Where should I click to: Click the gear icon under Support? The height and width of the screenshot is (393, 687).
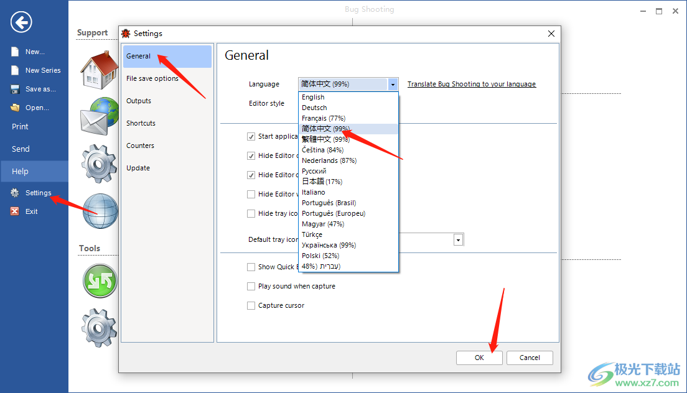click(99, 164)
